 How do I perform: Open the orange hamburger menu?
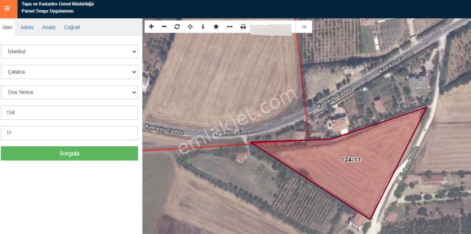[x=7, y=9]
